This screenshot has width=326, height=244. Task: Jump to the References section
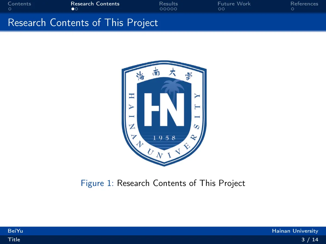[304, 4]
